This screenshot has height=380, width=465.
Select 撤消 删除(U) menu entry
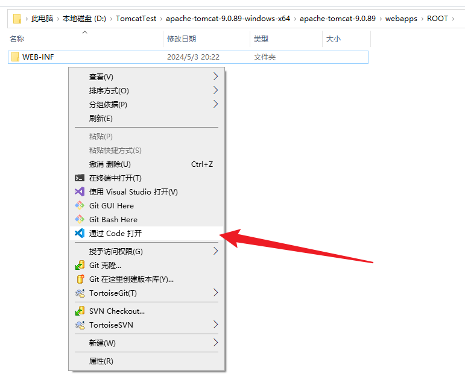[x=147, y=164]
